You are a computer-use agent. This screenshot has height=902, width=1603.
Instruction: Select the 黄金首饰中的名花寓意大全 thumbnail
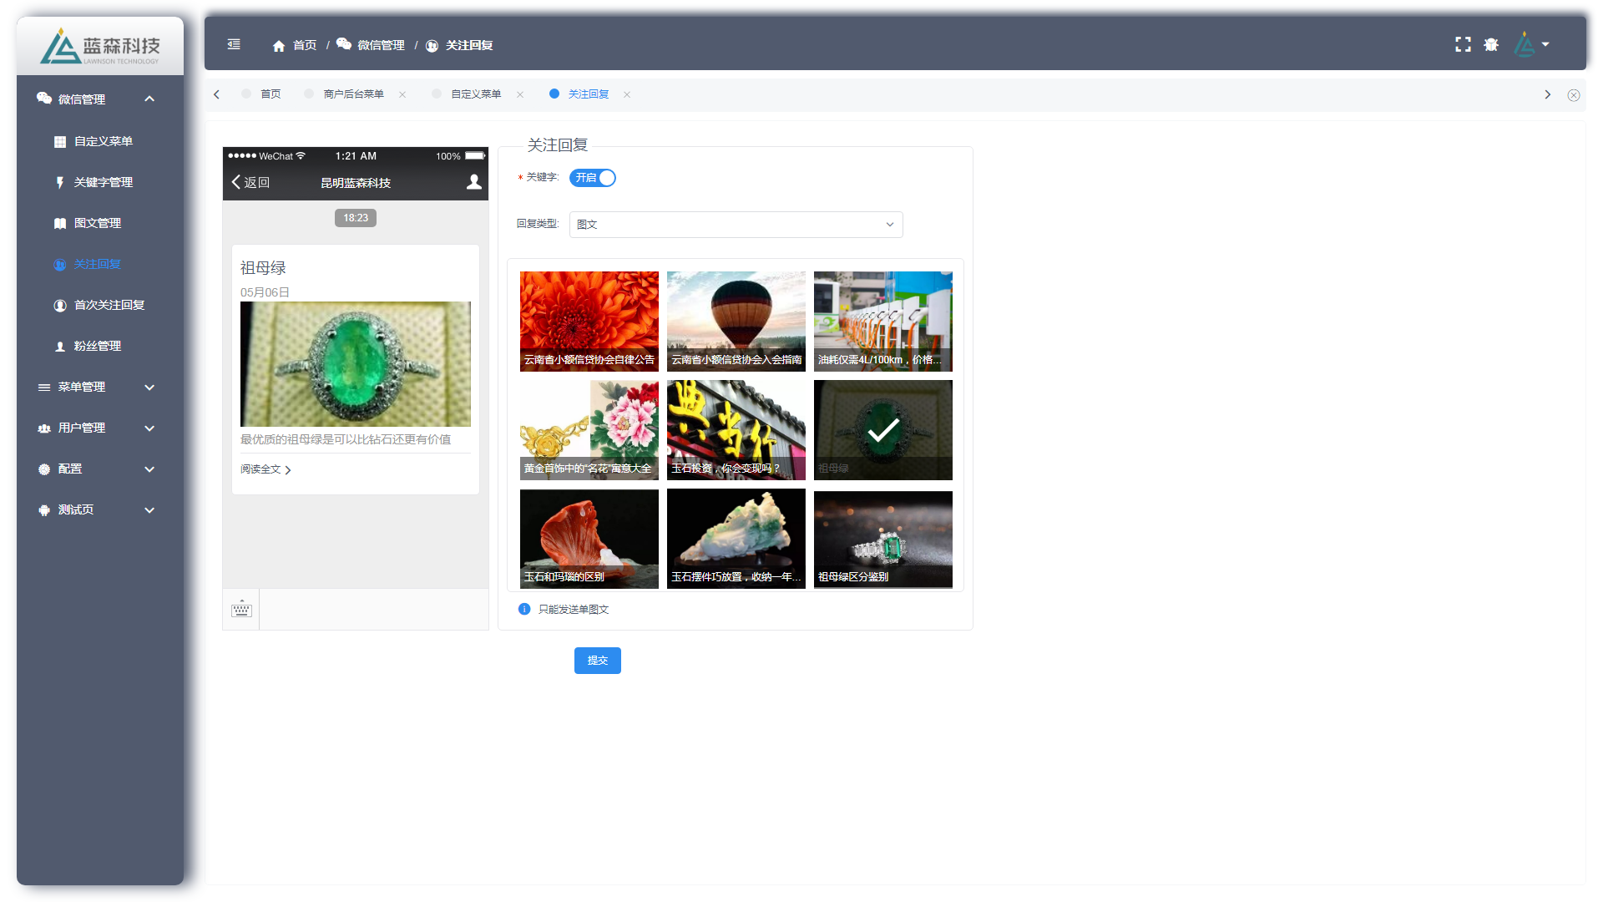click(589, 430)
